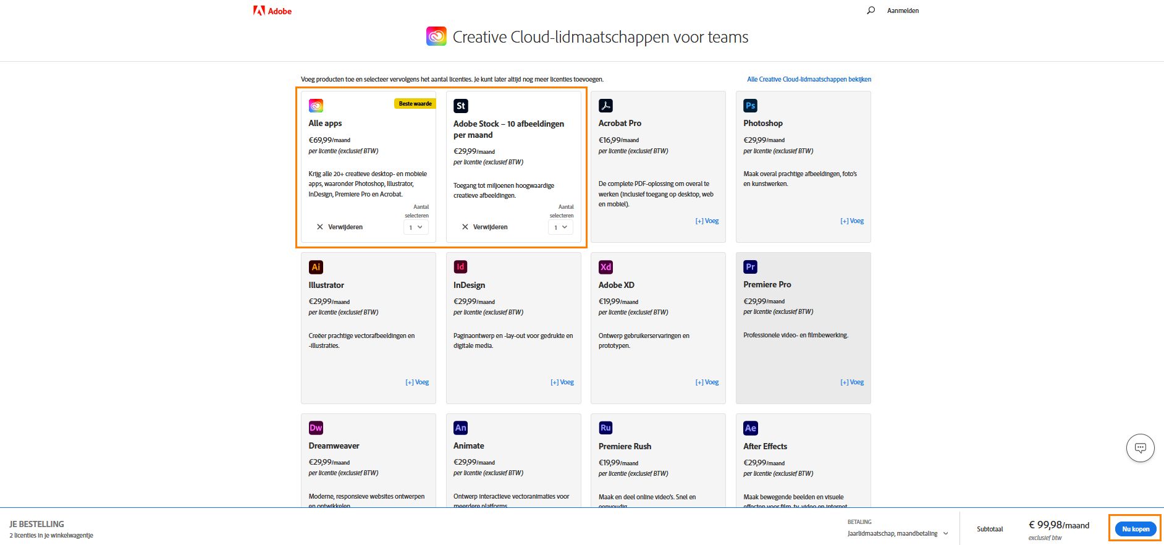The width and height of the screenshot is (1164, 545).
Task: Click the Dreamweaver Dw icon
Action: pyautogui.click(x=316, y=428)
